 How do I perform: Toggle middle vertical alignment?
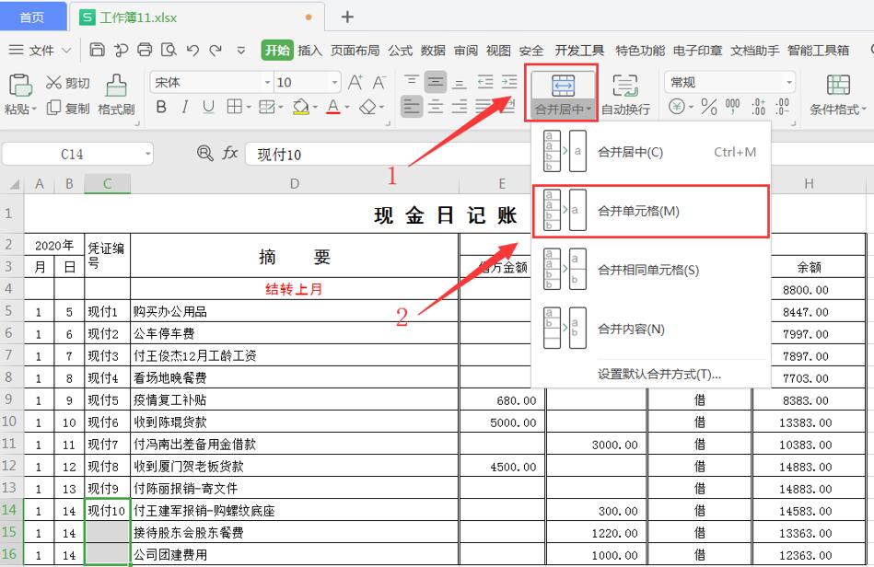pyautogui.click(x=436, y=83)
